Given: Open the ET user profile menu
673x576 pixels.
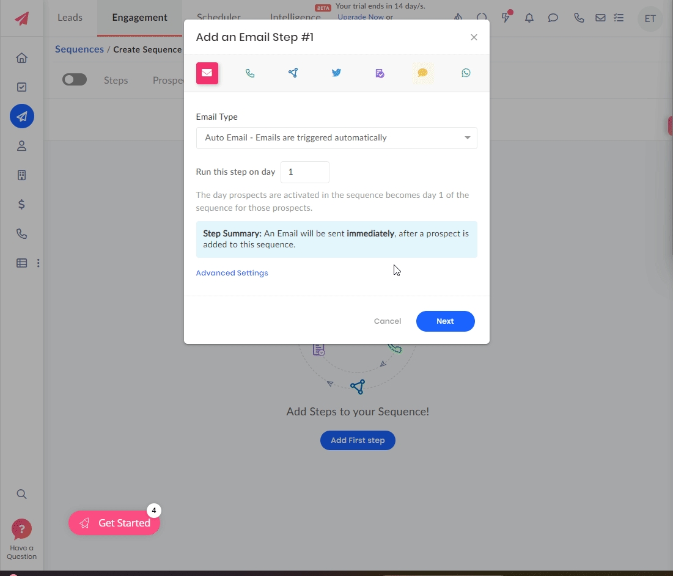Looking at the screenshot, I should (x=650, y=19).
